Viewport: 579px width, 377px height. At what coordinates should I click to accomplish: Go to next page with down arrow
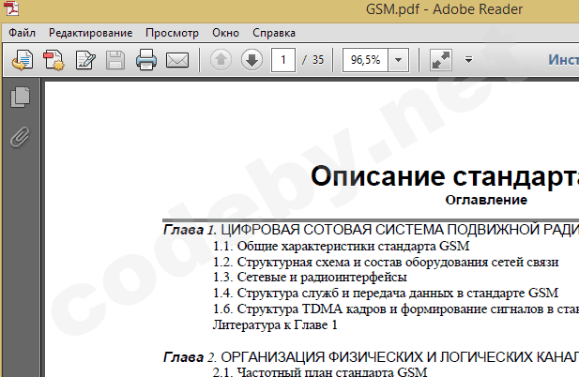click(251, 61)
